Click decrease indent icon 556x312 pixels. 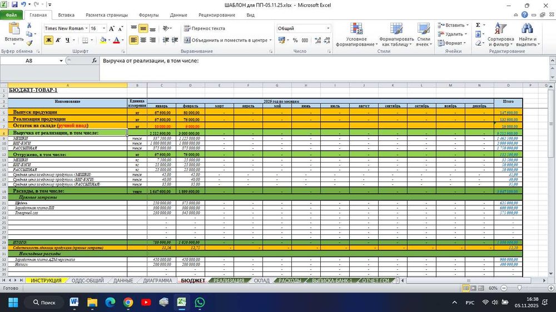tap(166, 40)
